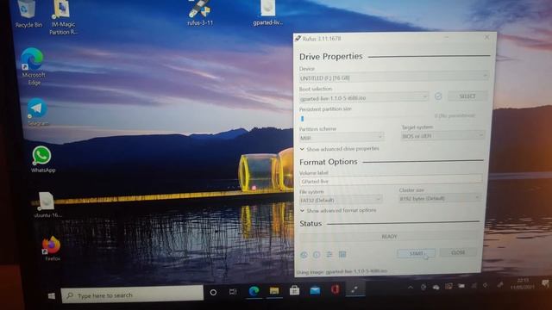Launch Firefox desktop shortcut
Image resolution: width=552 pixels, height=310 pixels.
[x=52, y=248]
